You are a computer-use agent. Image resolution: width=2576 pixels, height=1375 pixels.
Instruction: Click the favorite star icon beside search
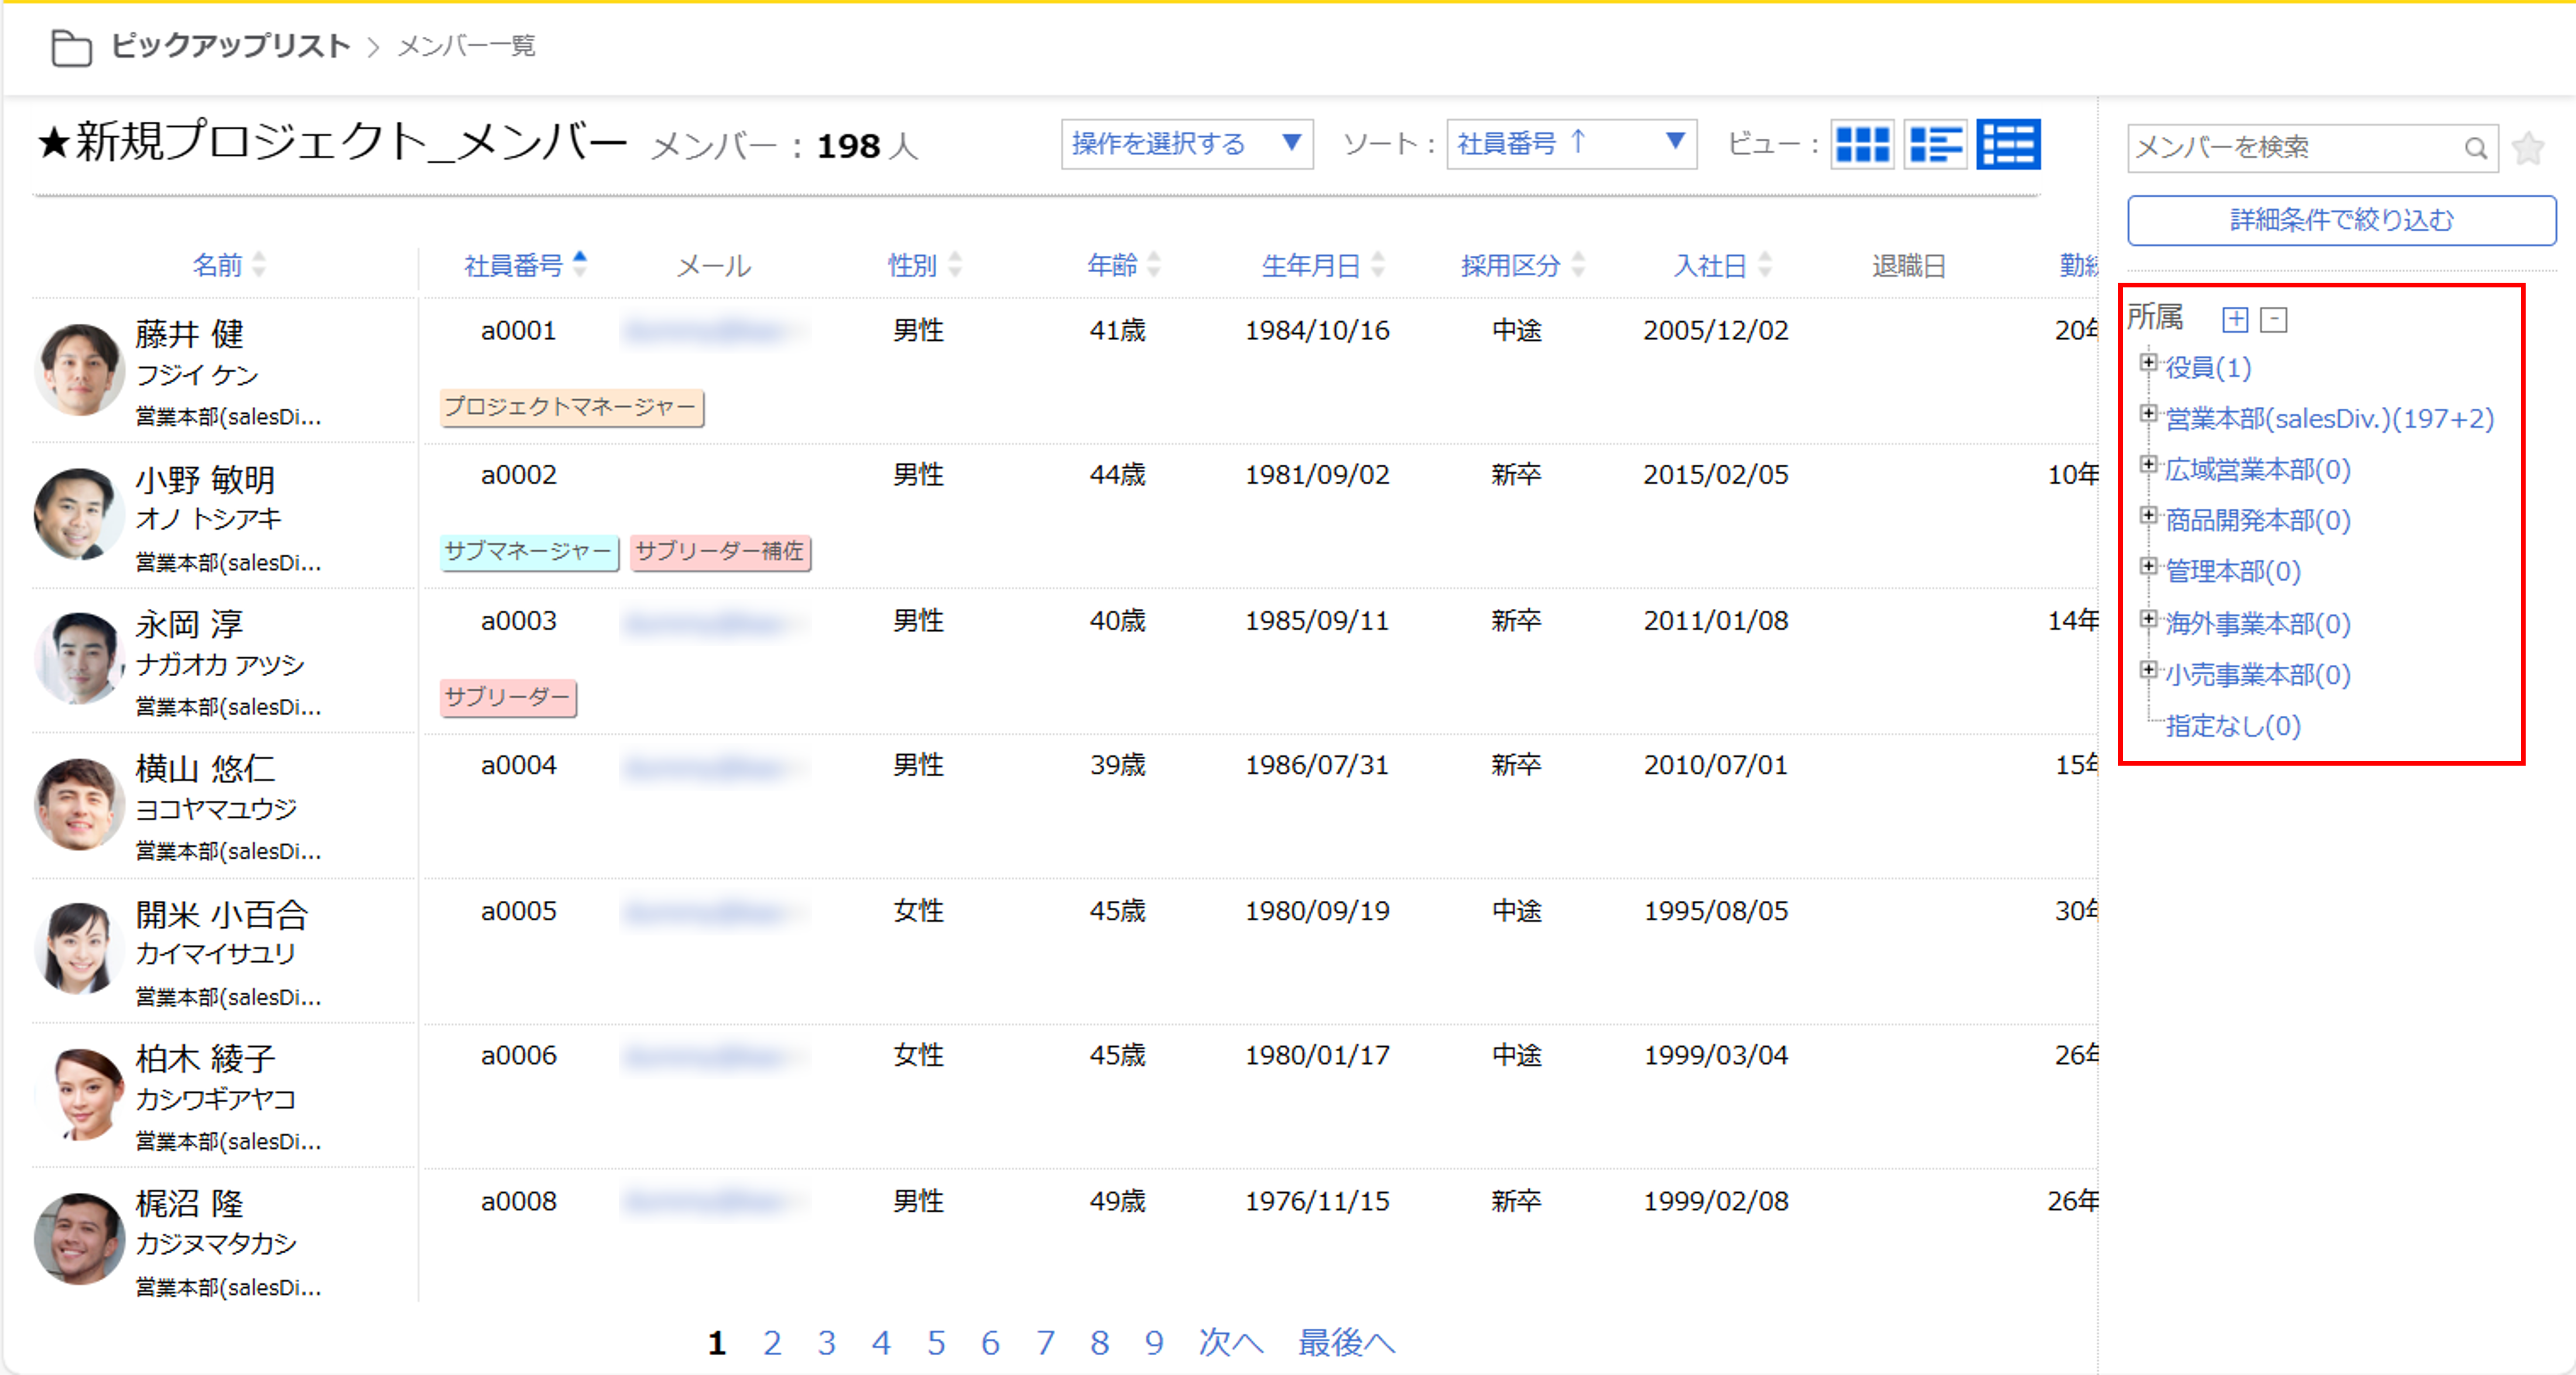click(x=2528, y=148)
